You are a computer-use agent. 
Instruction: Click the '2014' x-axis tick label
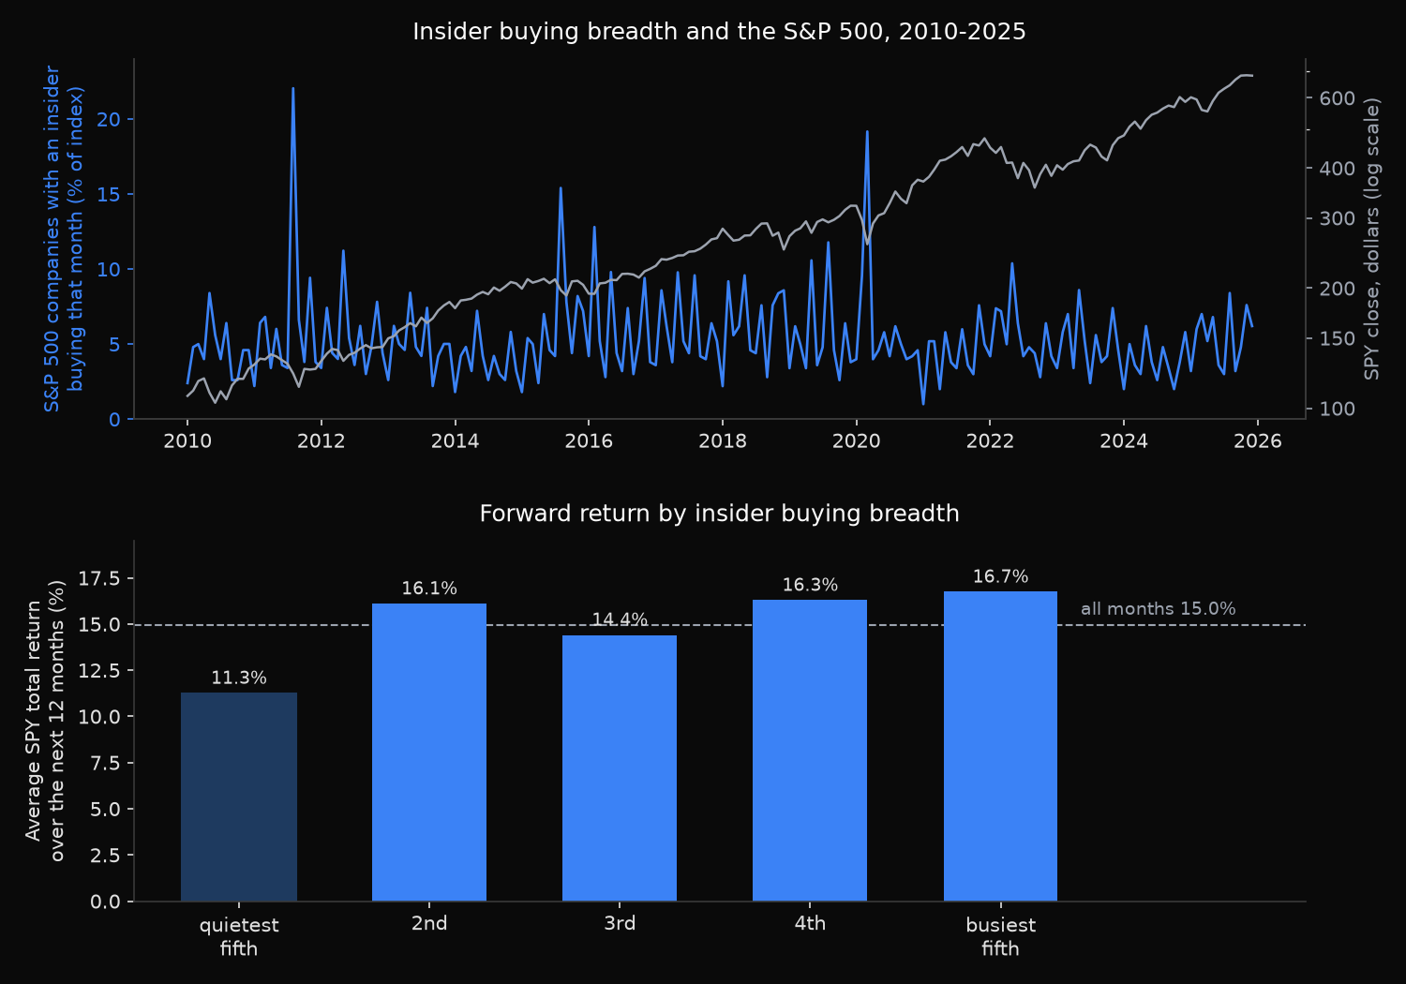click(x=455, y=441)
